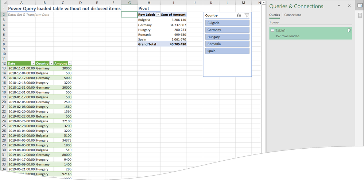Click the '1 query' count label
This screenshot has width=364, height=180.
click(x=274, y=23)
